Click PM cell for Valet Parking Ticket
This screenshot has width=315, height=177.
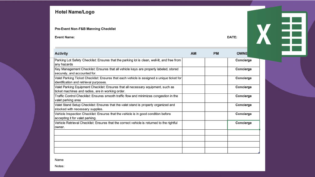[216, 80]
